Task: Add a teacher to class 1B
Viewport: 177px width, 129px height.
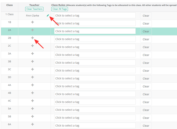Action: (33, 22)
